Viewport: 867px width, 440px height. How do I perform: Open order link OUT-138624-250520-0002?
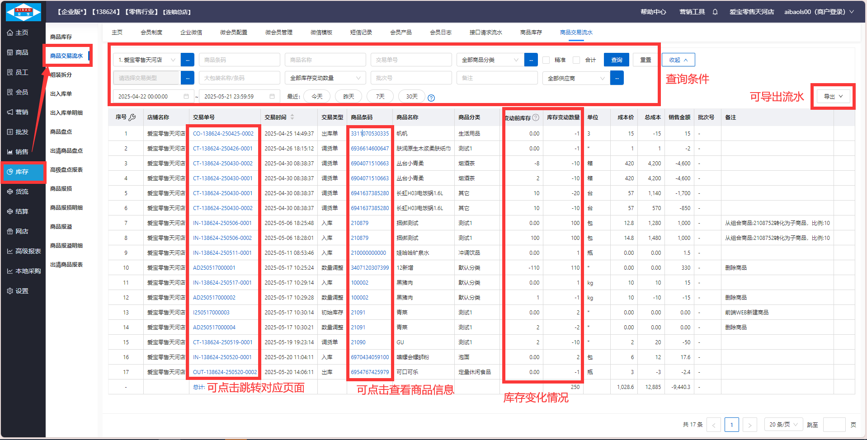(x=225, y=372)
